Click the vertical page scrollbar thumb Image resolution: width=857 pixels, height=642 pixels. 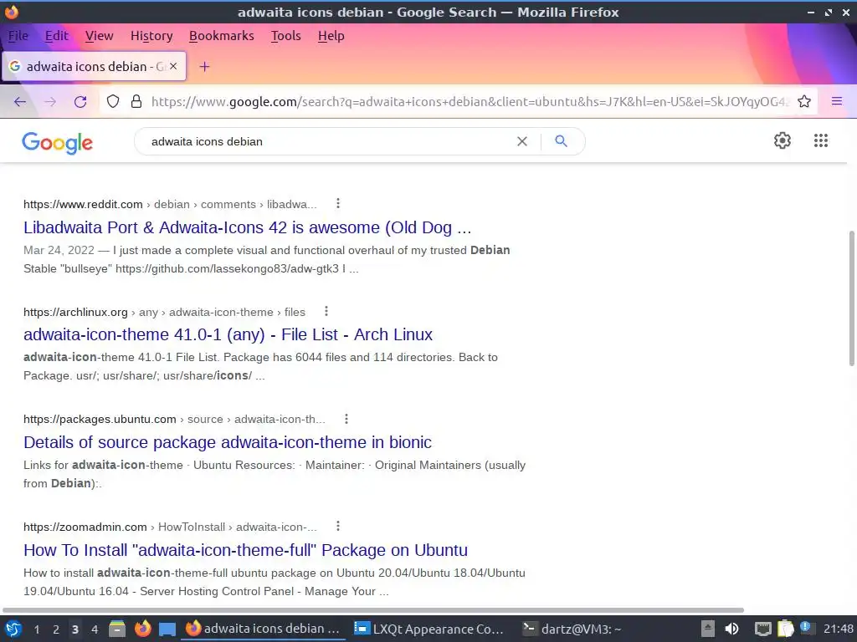tap(851, 298)
